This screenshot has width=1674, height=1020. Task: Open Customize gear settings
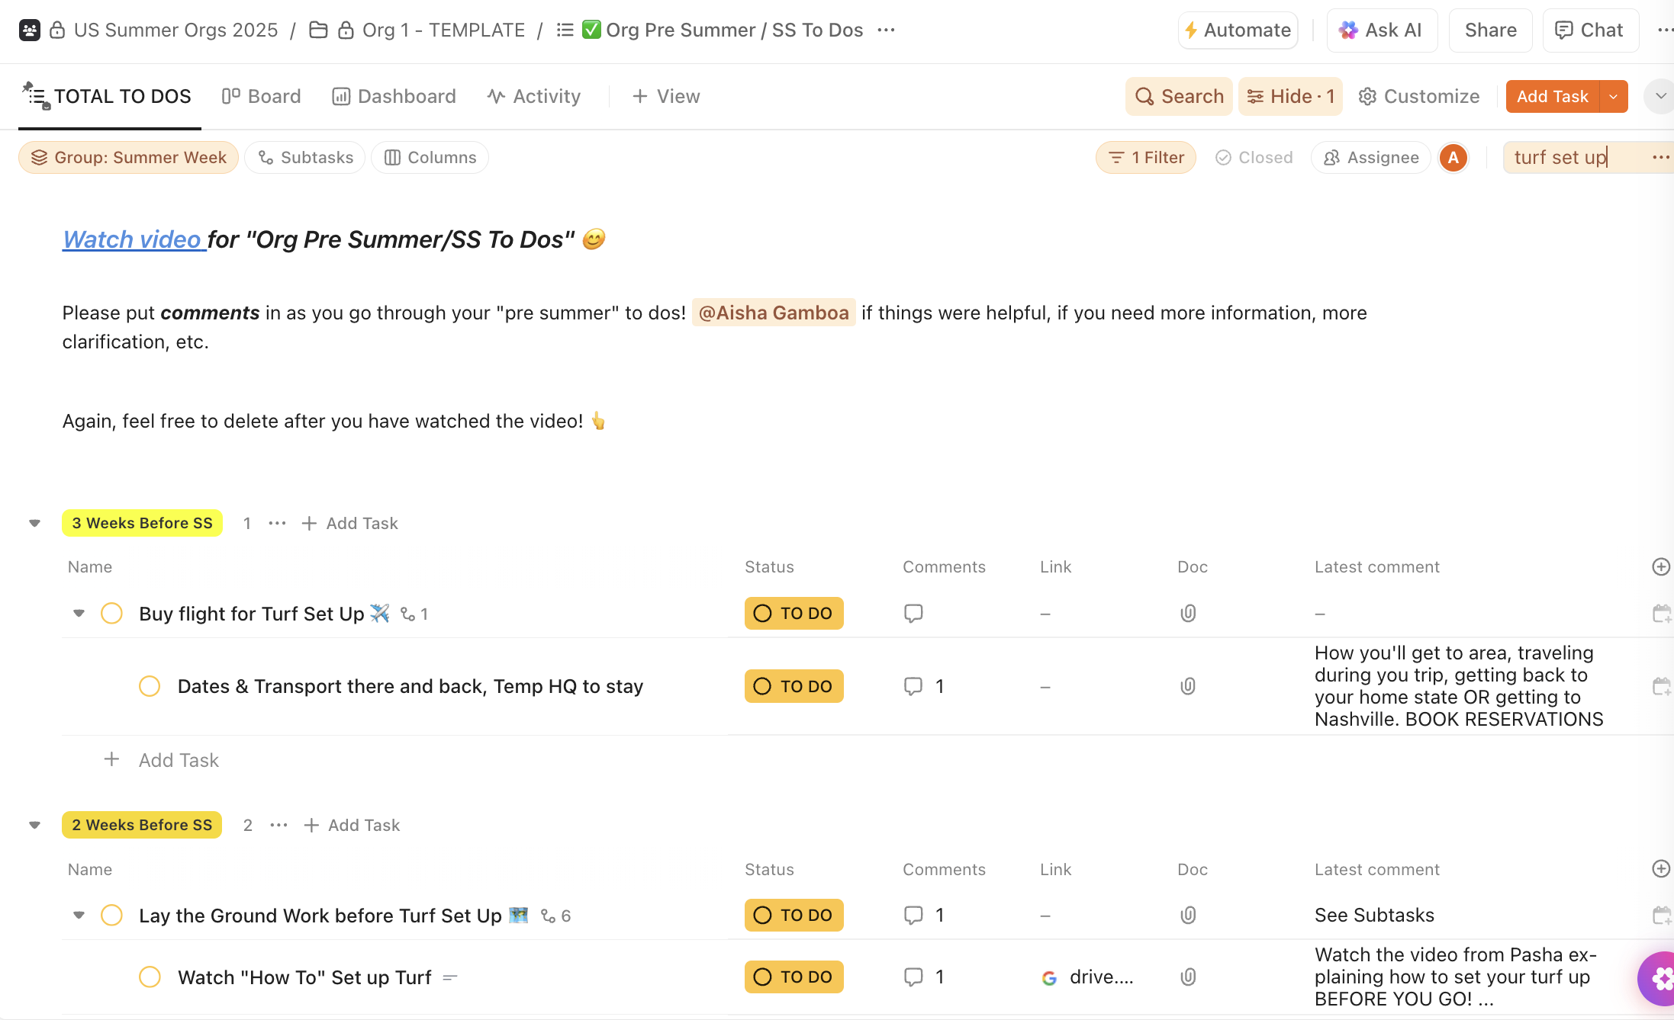1419,97
